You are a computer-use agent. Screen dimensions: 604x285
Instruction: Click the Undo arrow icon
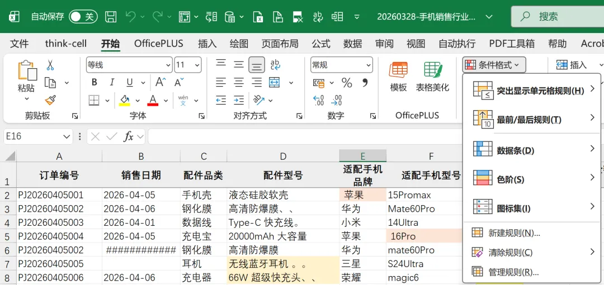[131, 17]
